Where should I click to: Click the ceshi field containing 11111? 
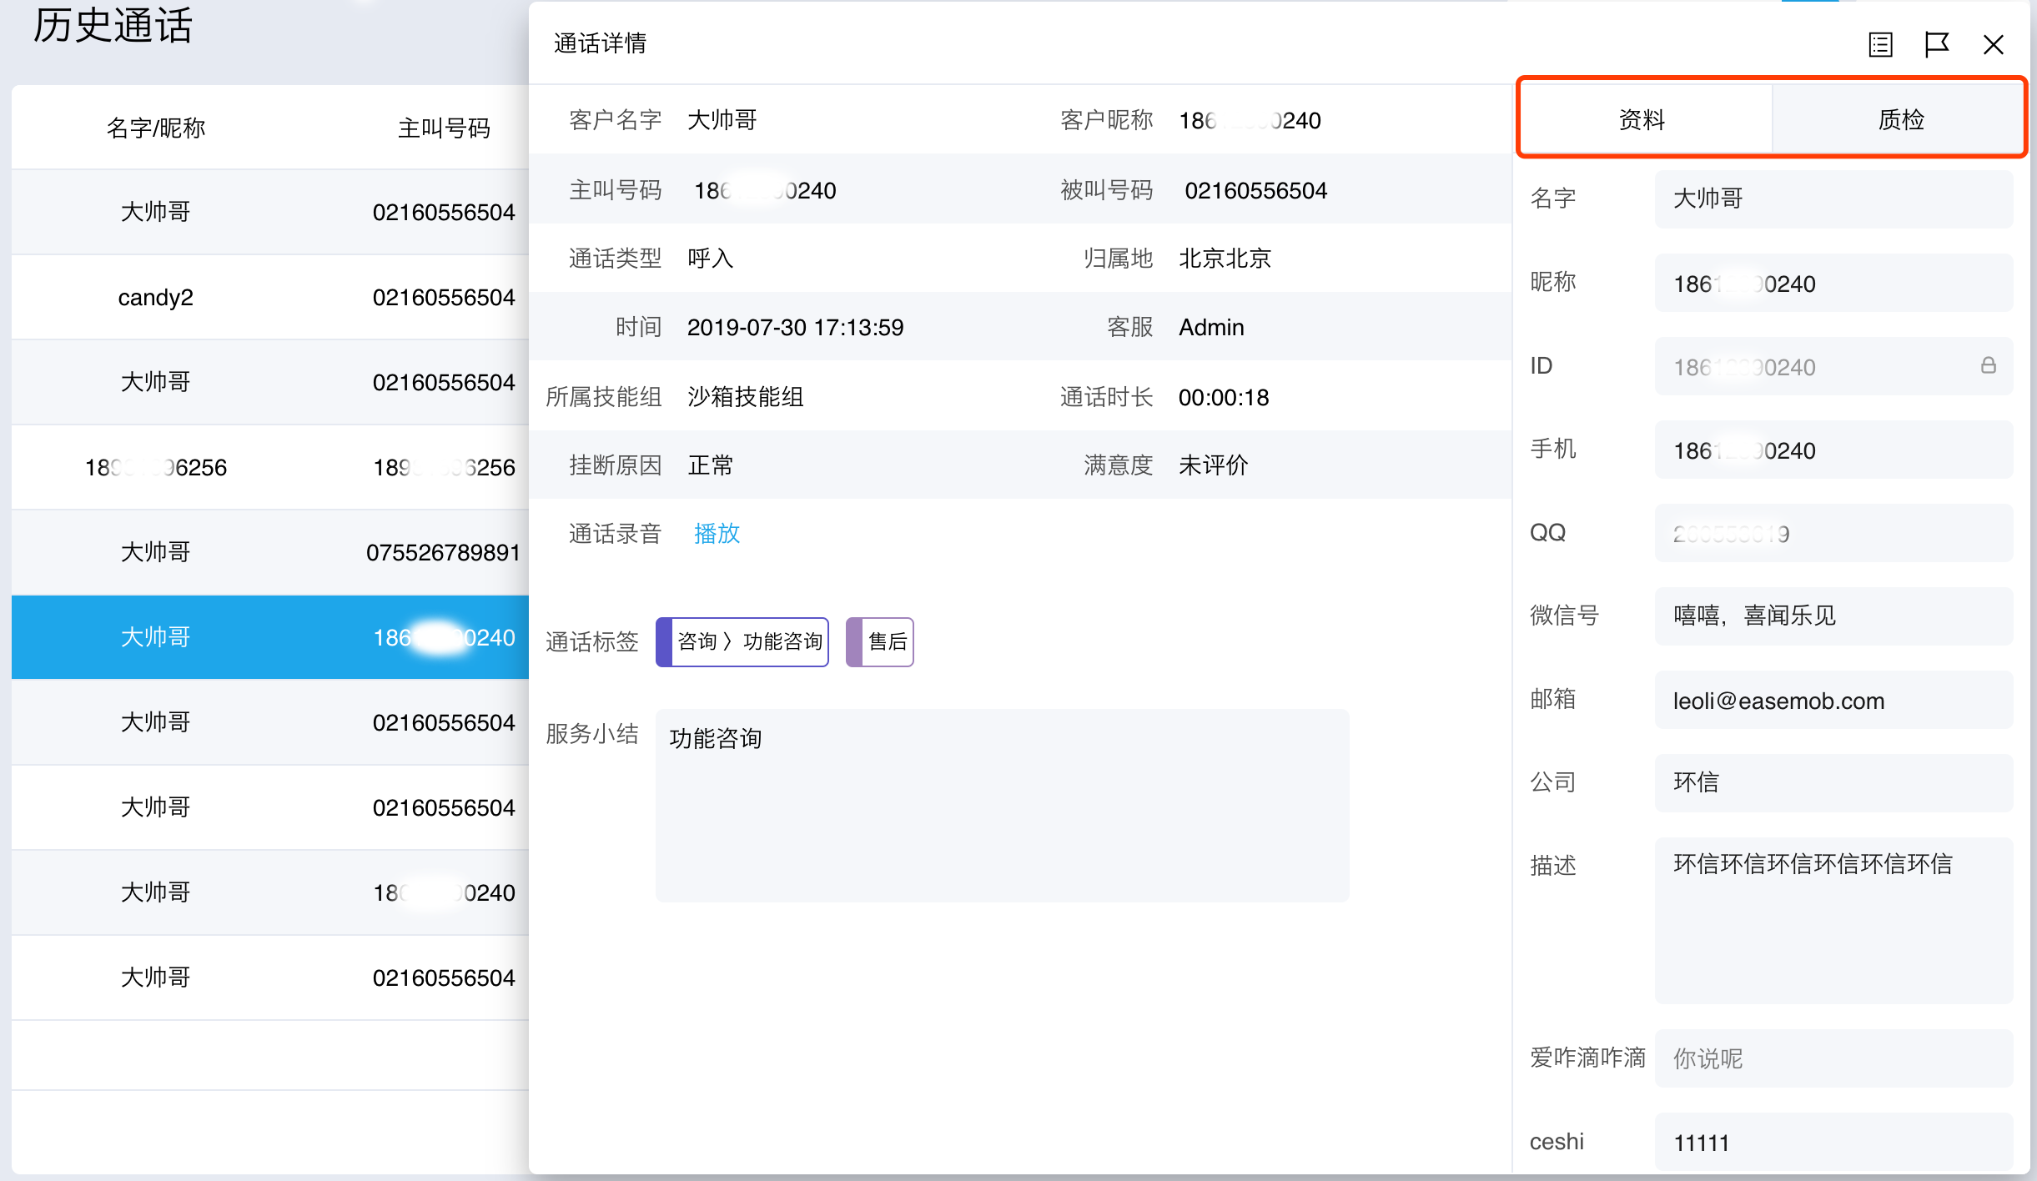tap(1833, 1142)
